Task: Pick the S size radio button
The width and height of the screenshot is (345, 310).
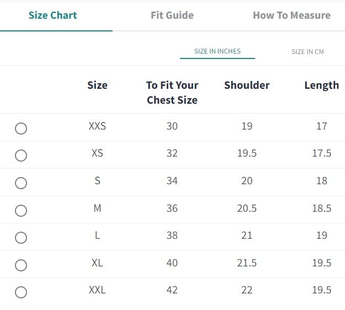Action: (x=21, y=183)
